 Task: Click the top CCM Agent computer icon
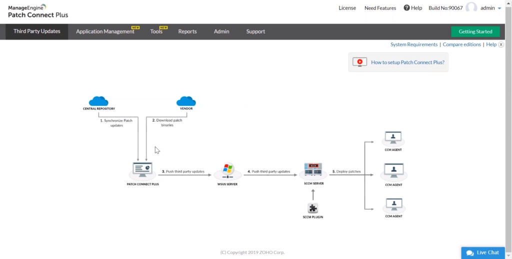(x=393, y=137)
